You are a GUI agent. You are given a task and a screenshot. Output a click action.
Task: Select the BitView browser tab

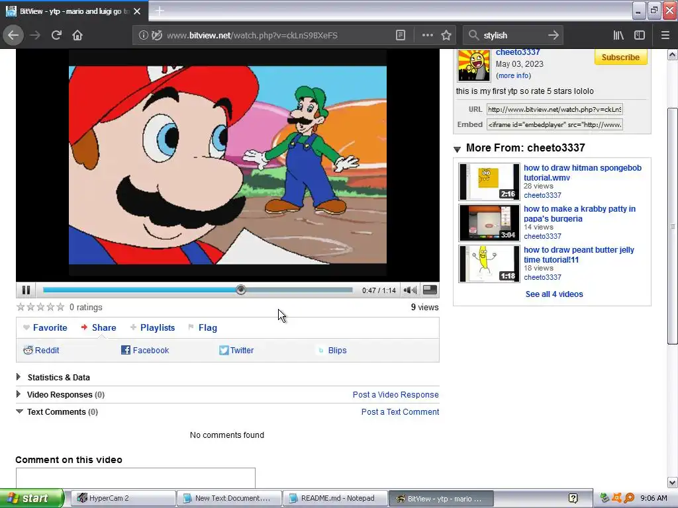tap(73, 11)
